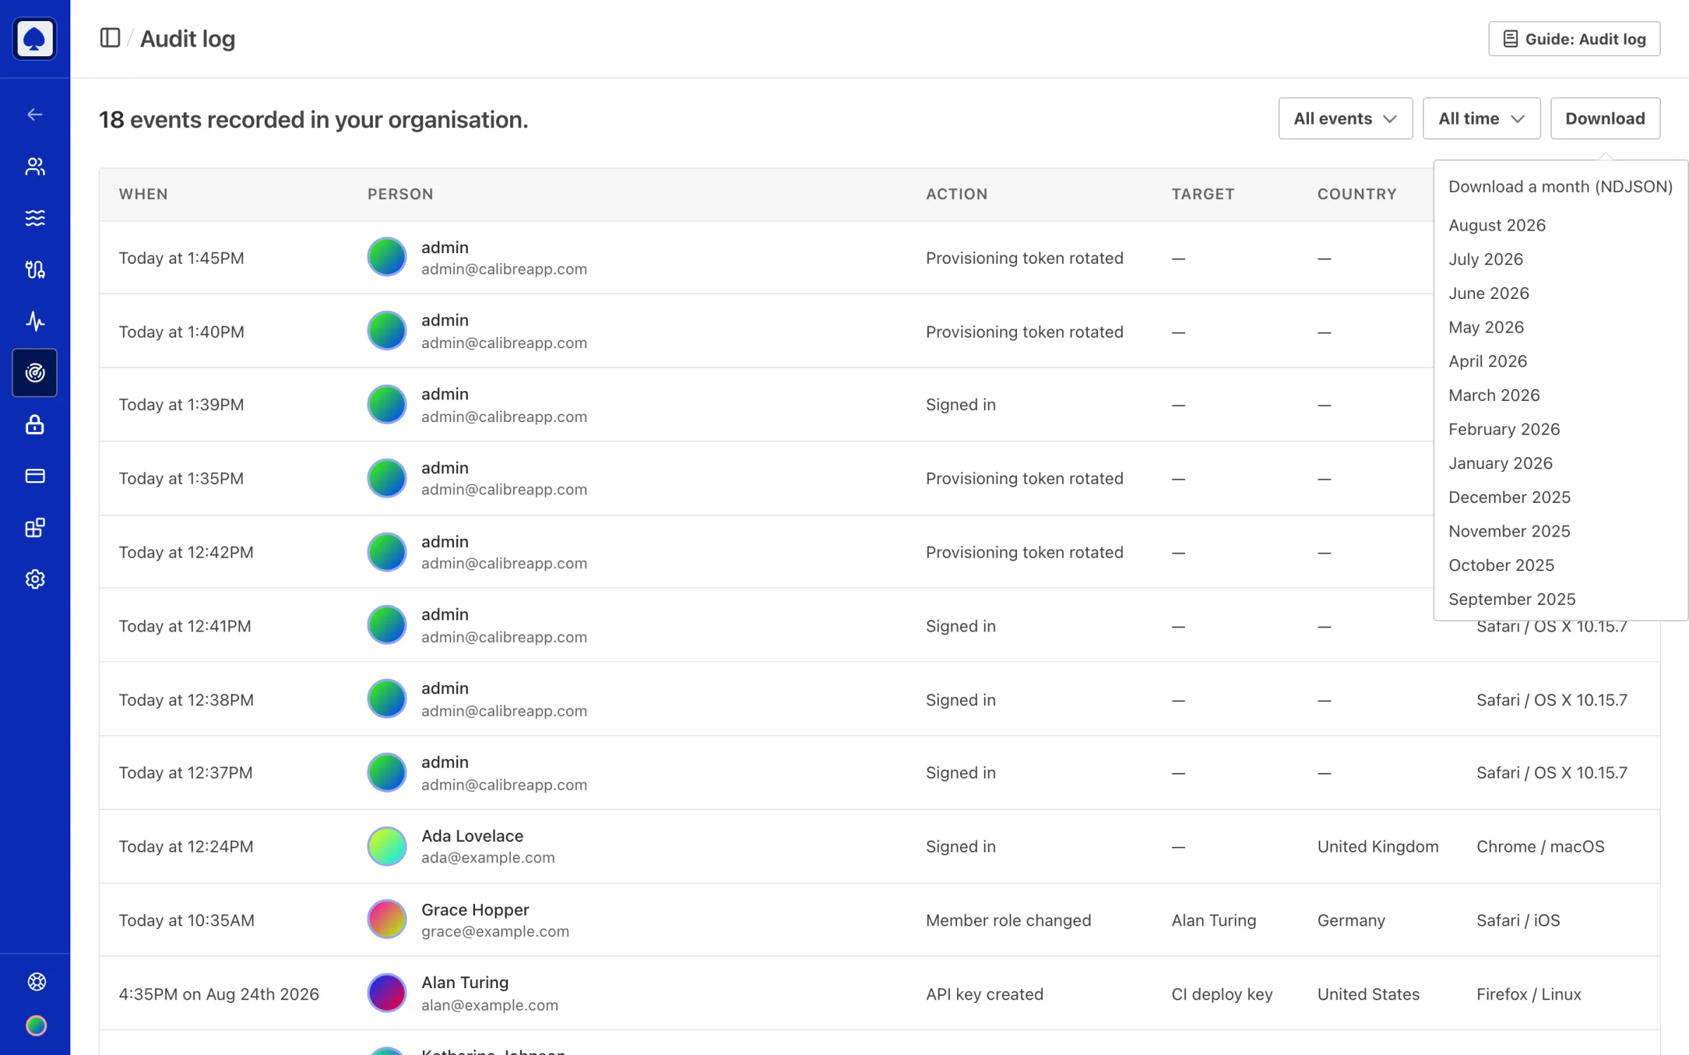Click Alan Turing's avatar
The height and width of the screenshot is (1055, 1689).
click(387, 993)
